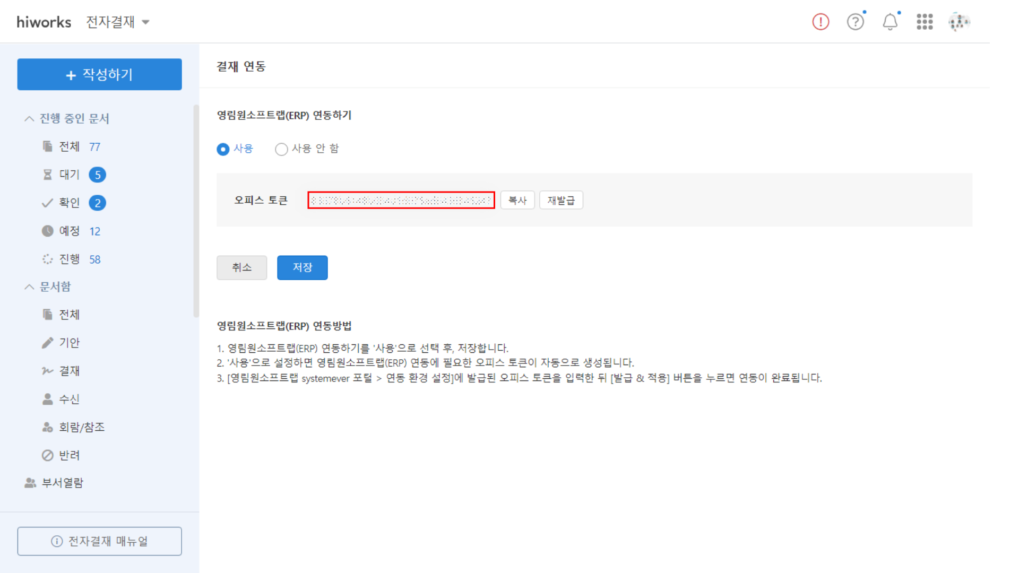1019x573 pixels.
Task: Click the 작성하기 compose button
Action: [x=99, y=74]
